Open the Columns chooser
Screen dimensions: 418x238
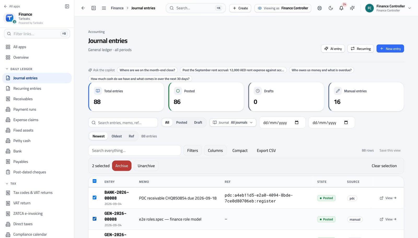tap(215, 150)
